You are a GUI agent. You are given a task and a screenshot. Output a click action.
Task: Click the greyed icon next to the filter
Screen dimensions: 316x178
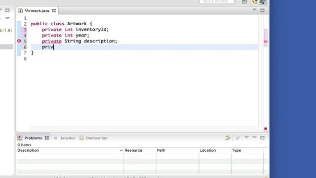[x=238, y=138]
